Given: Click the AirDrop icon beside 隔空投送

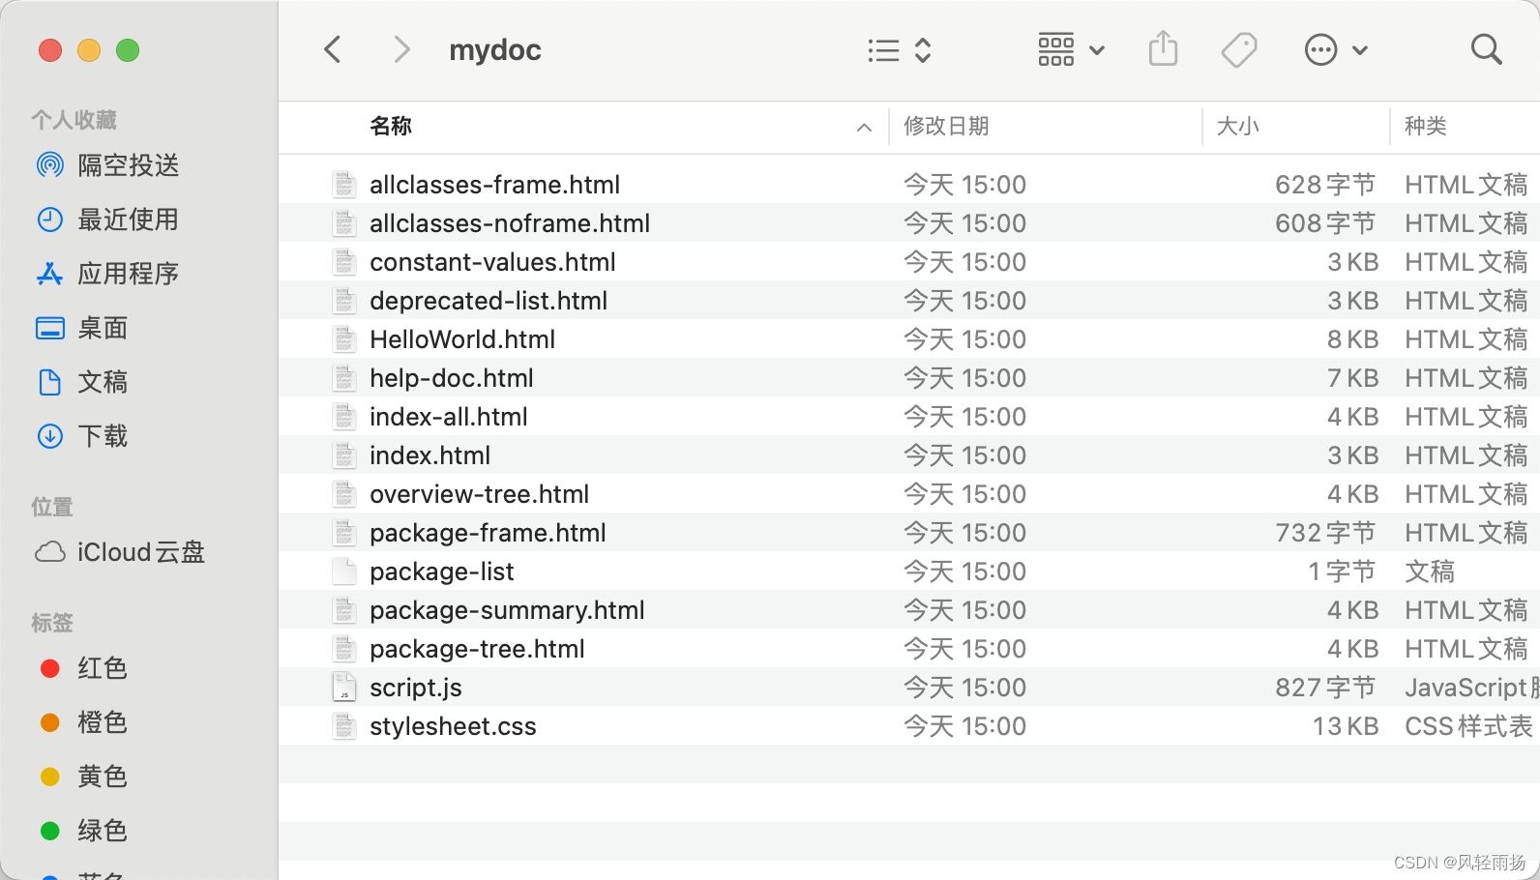Looking at the screenshot, I should click(50, 165).
